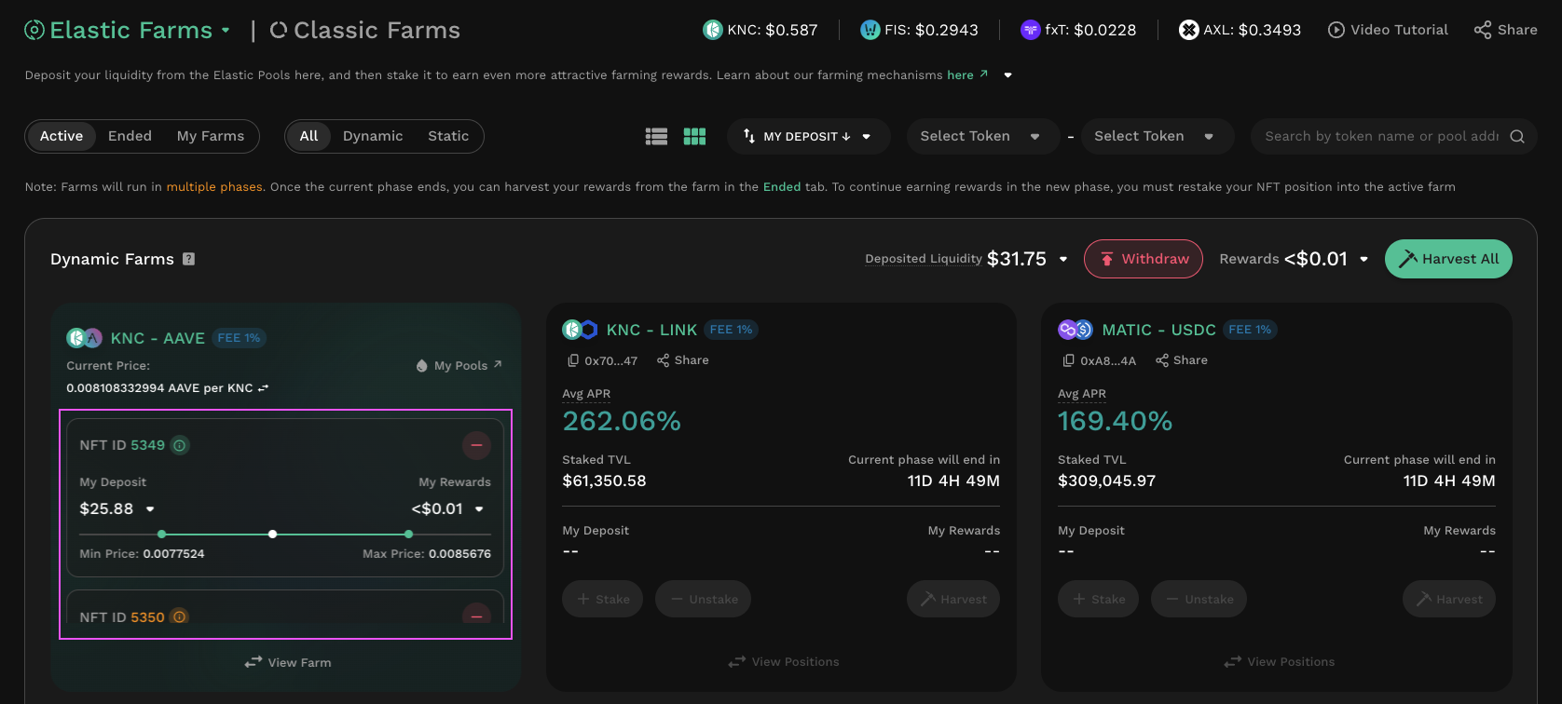Click View Positions on MATIC - USDC card
1562x704 pixels.
pyautogui.click(x=1280, y=662)
